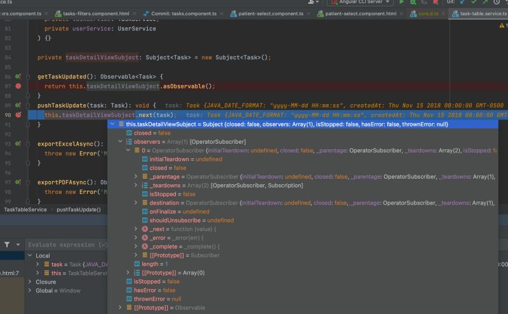Expand the [[Prototype]] = Subscriber node
This screenshot has width=508, height=314.
coord(136,256)
